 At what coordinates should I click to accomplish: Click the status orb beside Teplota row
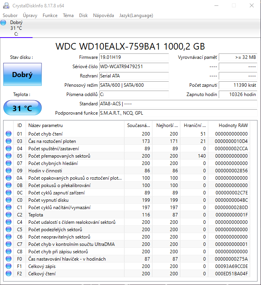9,215
